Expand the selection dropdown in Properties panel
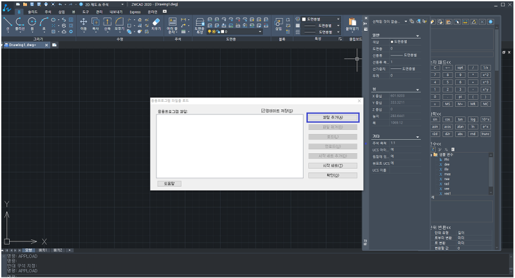 tap(406, 21)
